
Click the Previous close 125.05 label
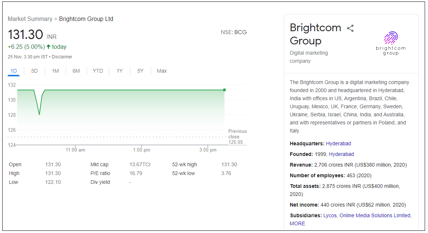tap(237, 136)
